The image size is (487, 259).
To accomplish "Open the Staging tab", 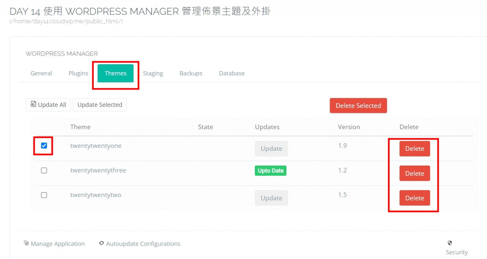I will point(153,74).
